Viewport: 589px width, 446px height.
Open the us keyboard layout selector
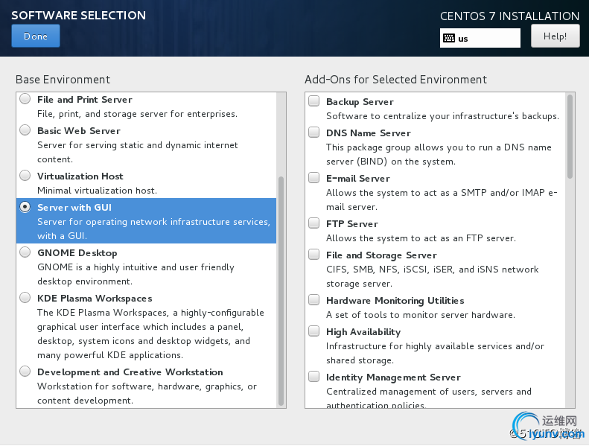tap(480, 38)
